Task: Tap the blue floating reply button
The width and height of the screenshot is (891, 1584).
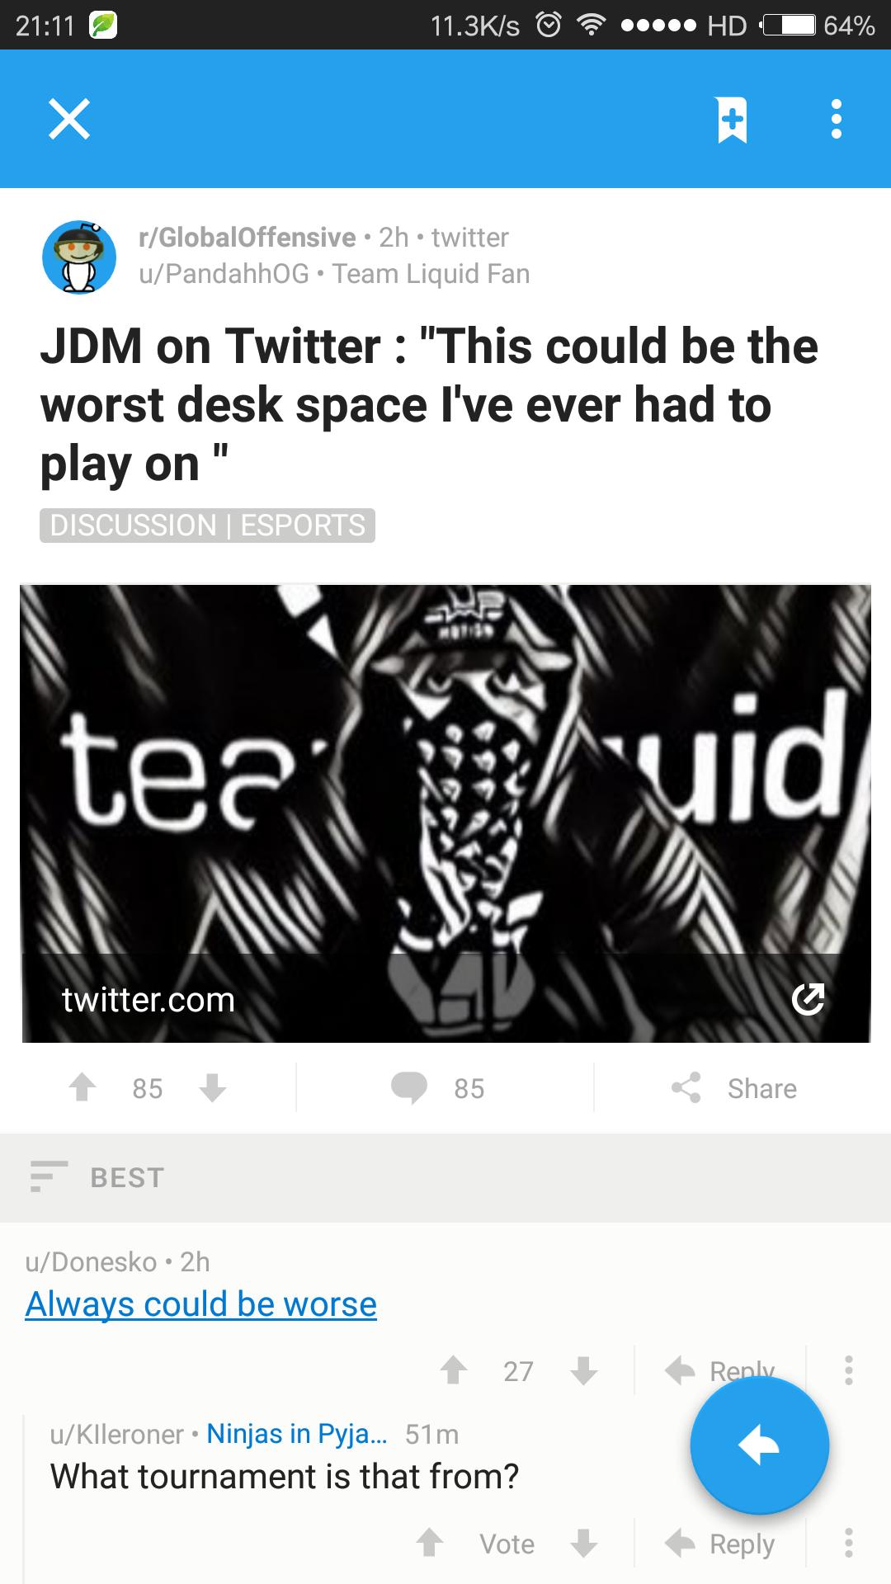Action: click(759, 1445)
